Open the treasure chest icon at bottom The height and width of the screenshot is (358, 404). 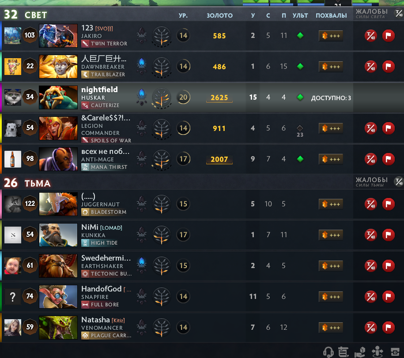point(395,351)
